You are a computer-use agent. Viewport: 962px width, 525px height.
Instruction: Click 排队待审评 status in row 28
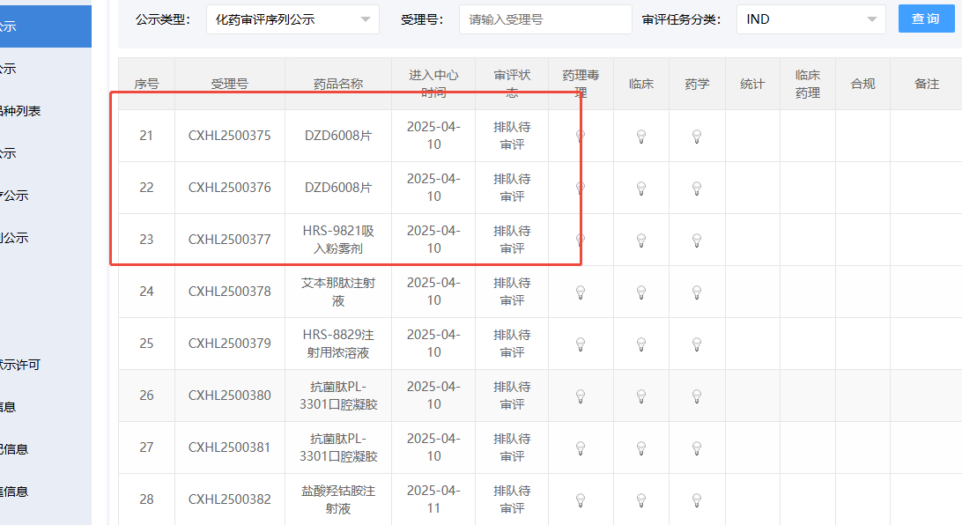pyautogui.click(x=512, y=499)
